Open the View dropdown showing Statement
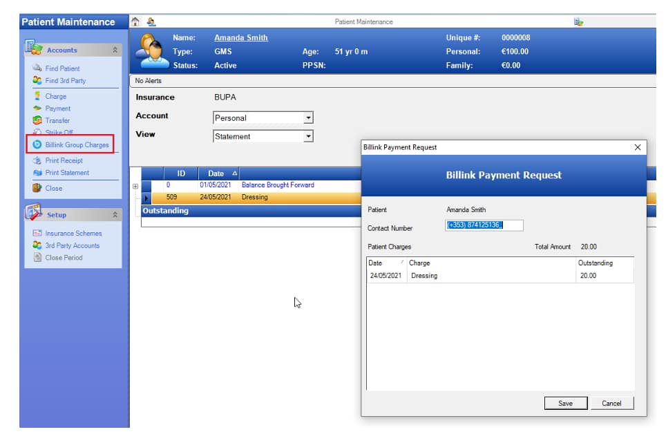 point(308,137)
